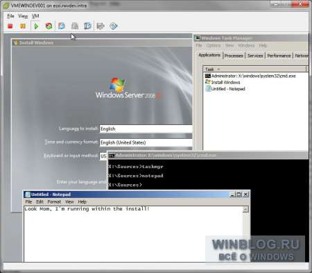
Task: Open Notepad's View menu
Action: pyautogui.click(x=69, y=202)
